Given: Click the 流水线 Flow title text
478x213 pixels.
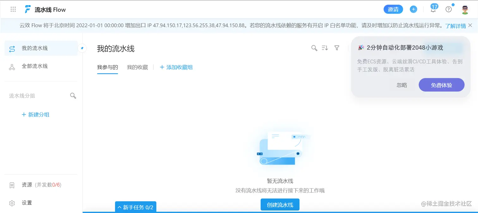Looking at the screenshot, I should point(50,10).
